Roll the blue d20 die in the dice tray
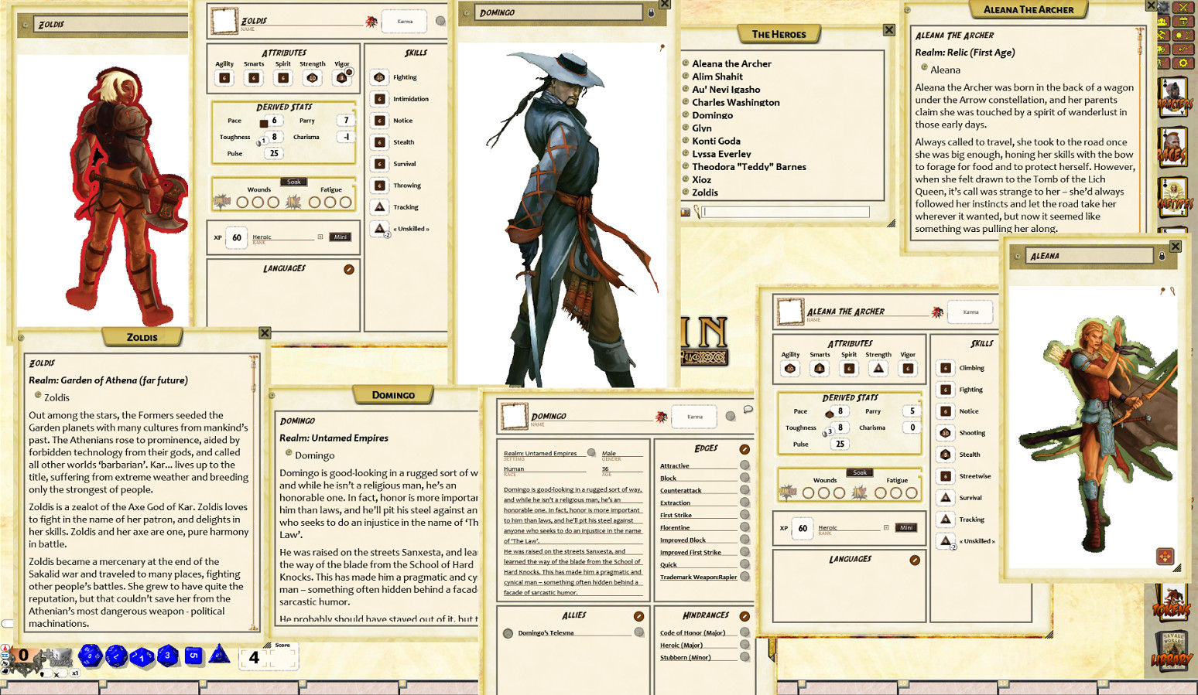Image resolution: width=1198 pixels, height=695 pixels. [89, 656]
